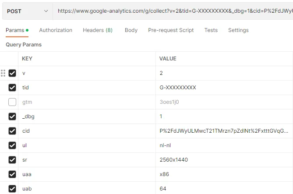Click the tid value G-XXXXXXXXX
Screen dimensions: 293x194
coord(178,88)
